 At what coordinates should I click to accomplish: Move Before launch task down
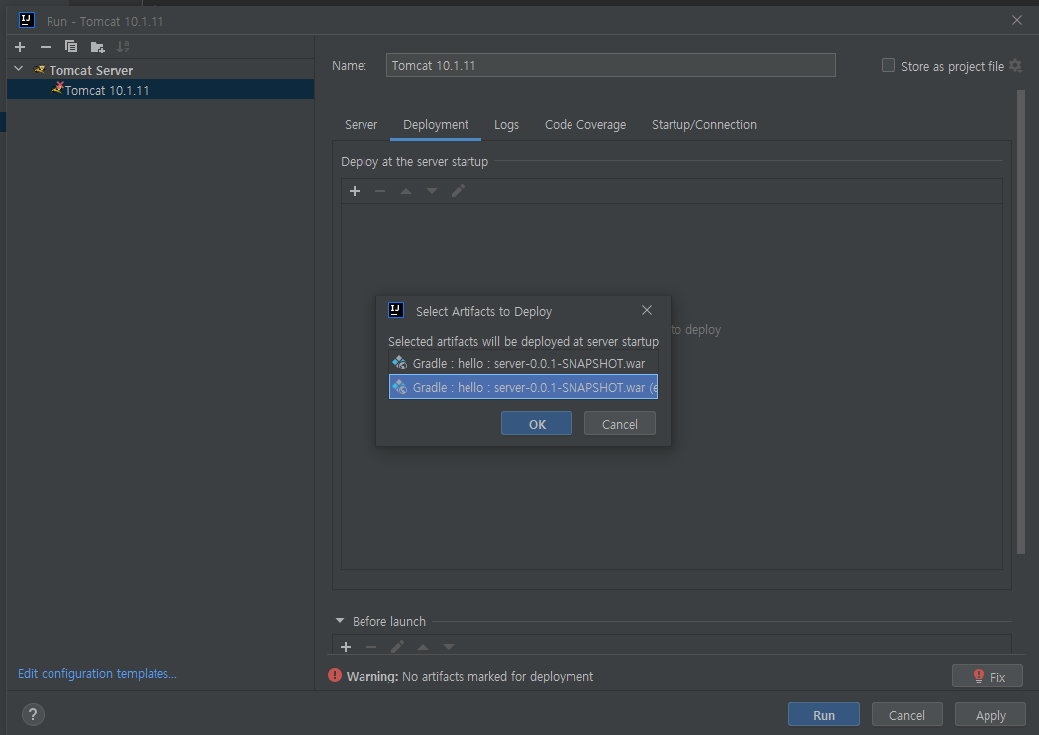449,646
